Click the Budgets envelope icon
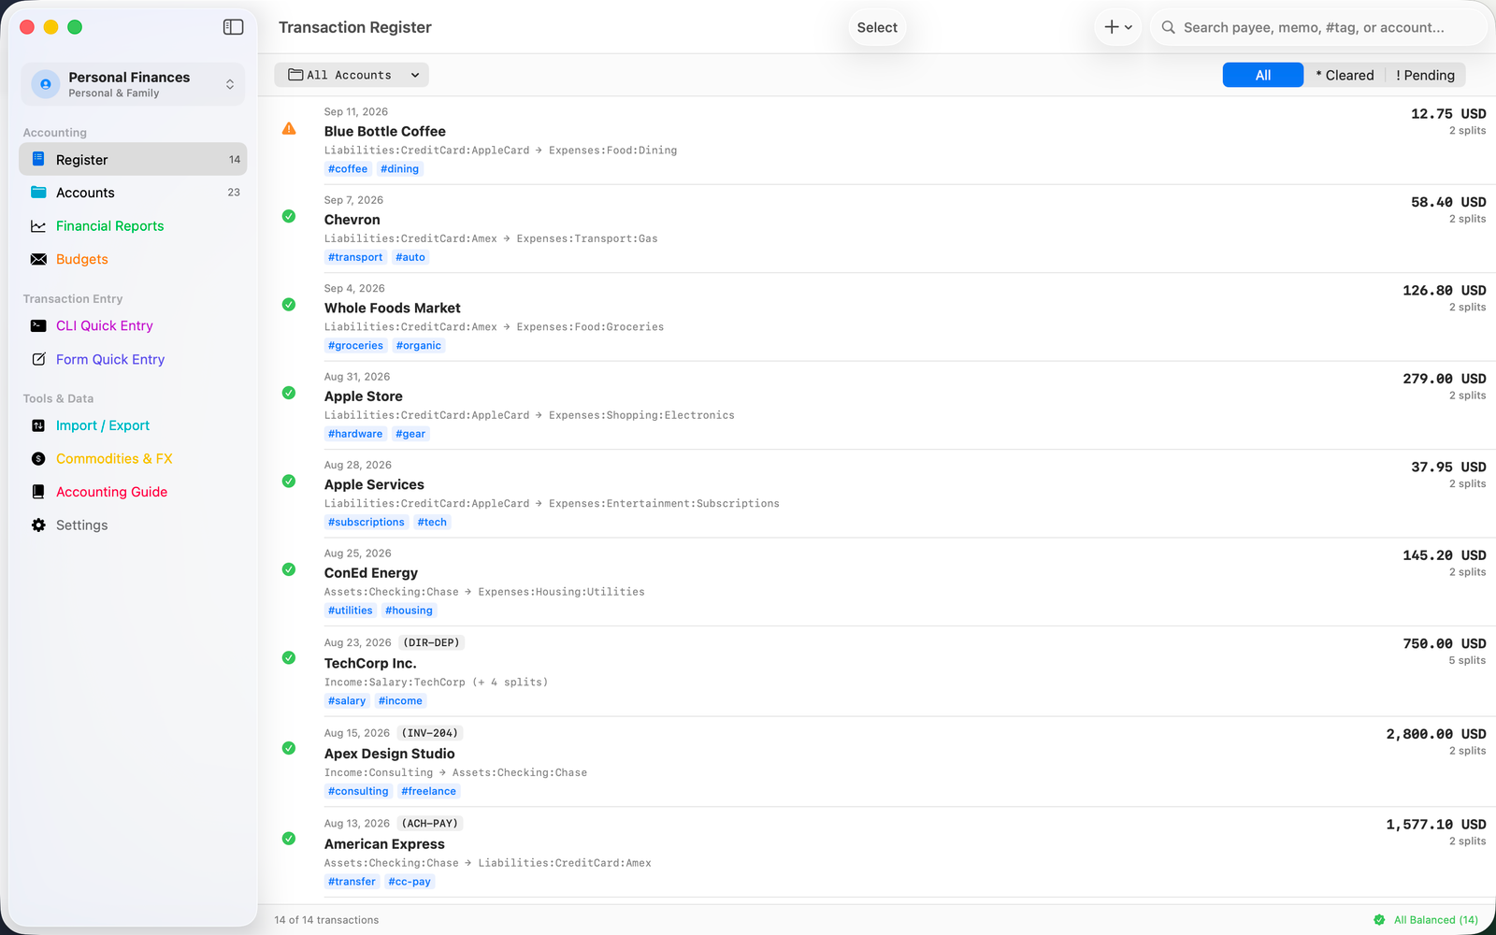1496x935 pixels. [x=38, y=259]
